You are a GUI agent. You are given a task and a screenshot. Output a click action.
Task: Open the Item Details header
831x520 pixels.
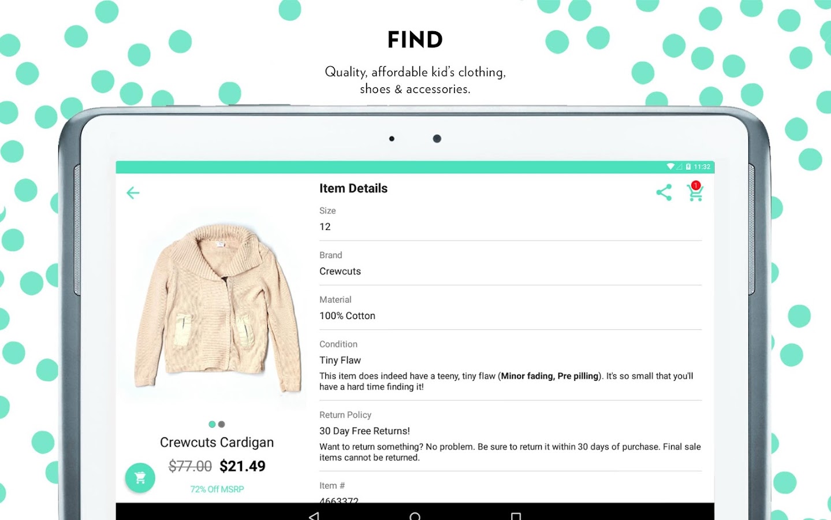coord(353,188)
